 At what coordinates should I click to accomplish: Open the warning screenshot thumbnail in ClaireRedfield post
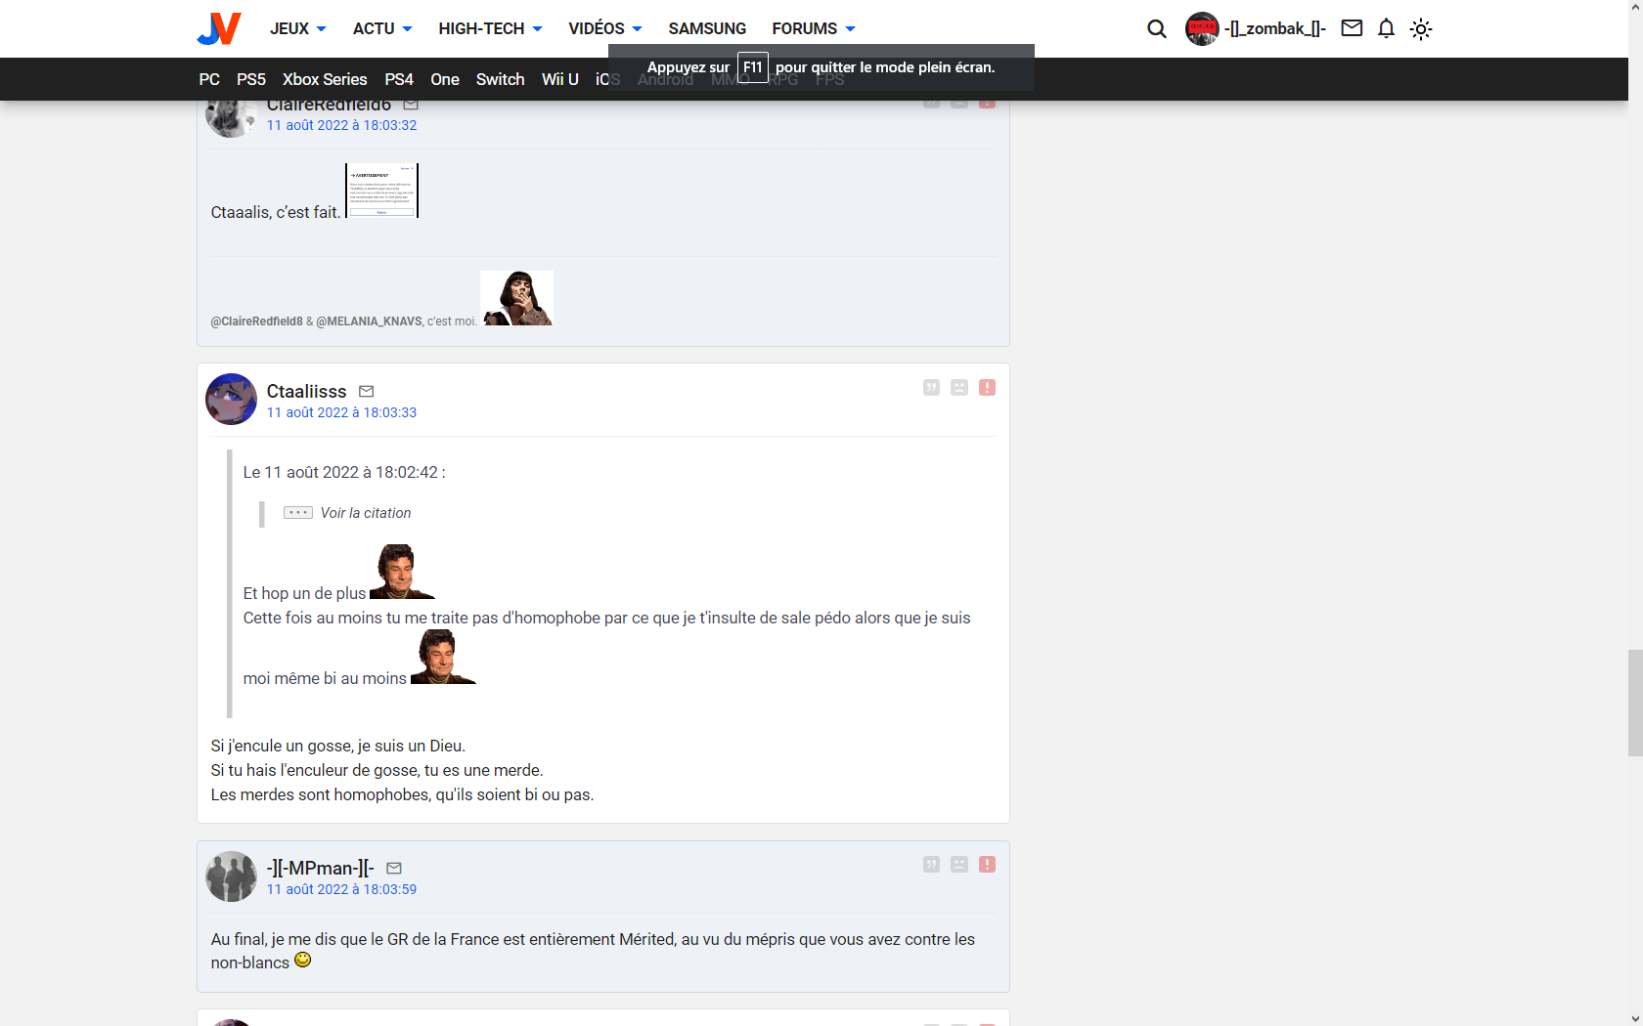(x=381, y=191)
